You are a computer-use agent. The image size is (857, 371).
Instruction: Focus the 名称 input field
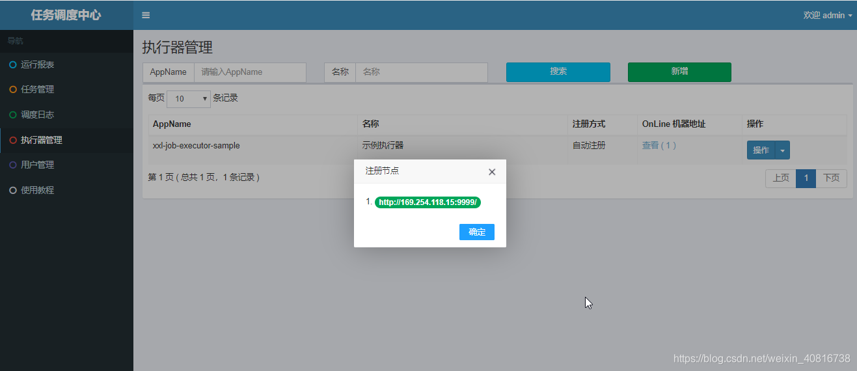[x=422, y=72]
